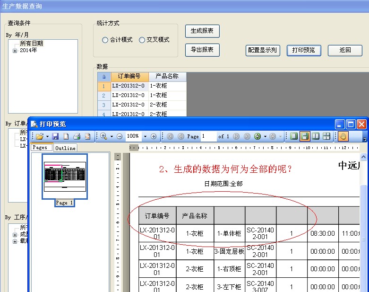The width and height of the screenshot is (369, 292).
Task: Expand the 成 node in 工序 tree
Action: tap(15, 235)
